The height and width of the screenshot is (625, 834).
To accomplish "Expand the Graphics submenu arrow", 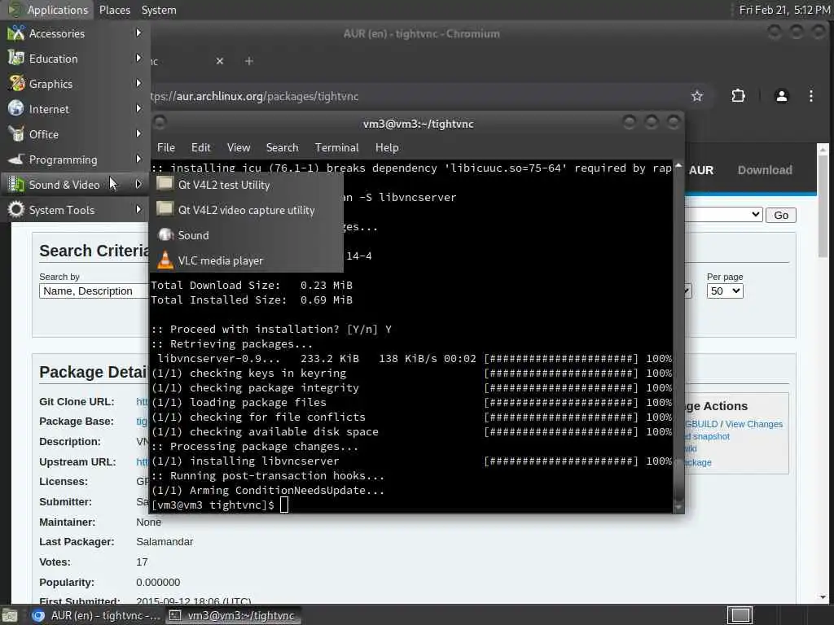I will tap(138, 84).
